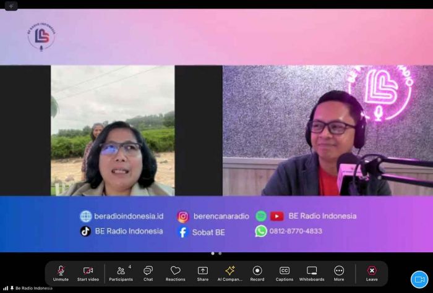The width and height of the screenshot is (433, 293).
Task: Go to the first page dot
Action: point(213,253)
